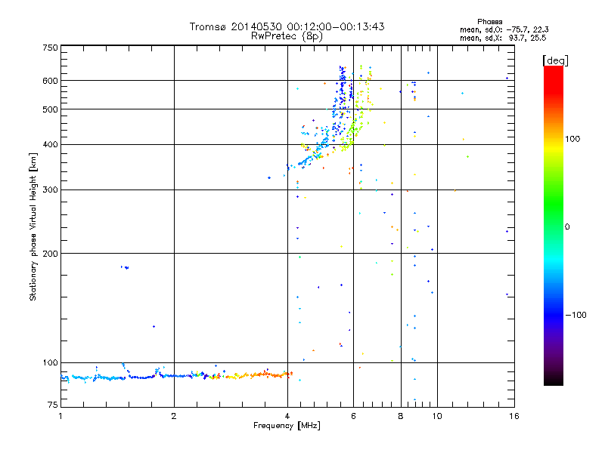Click the color bar tick label "-100"

576,315
